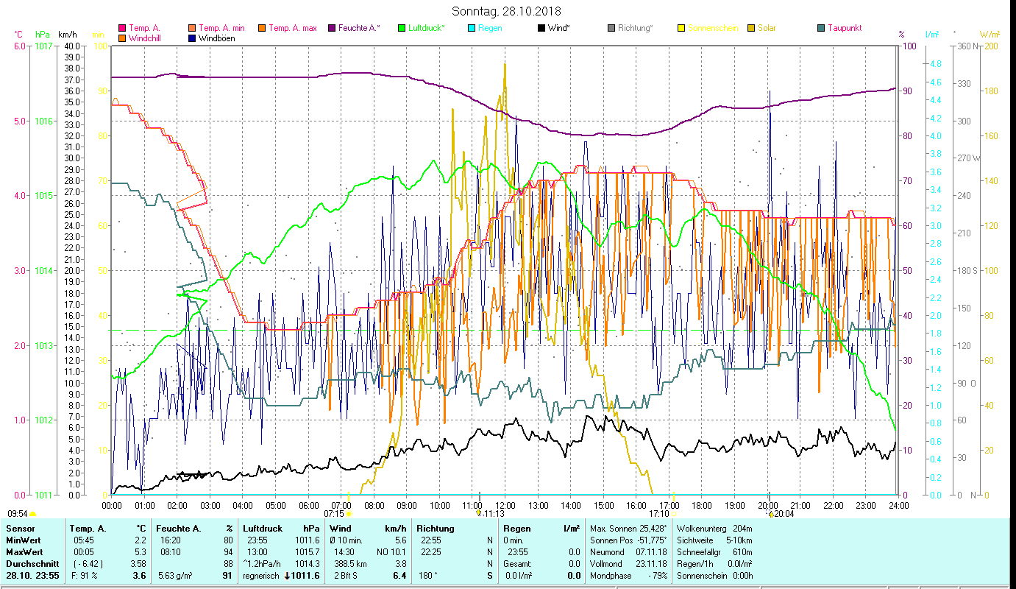Click the NO 10.1 peak wind value
This screenshot has width=1016, height=589.
391,552
